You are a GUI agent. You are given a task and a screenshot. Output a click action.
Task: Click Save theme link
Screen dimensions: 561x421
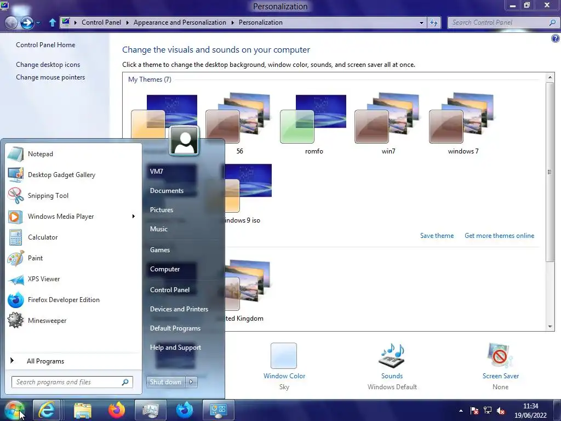pos(437,236)
